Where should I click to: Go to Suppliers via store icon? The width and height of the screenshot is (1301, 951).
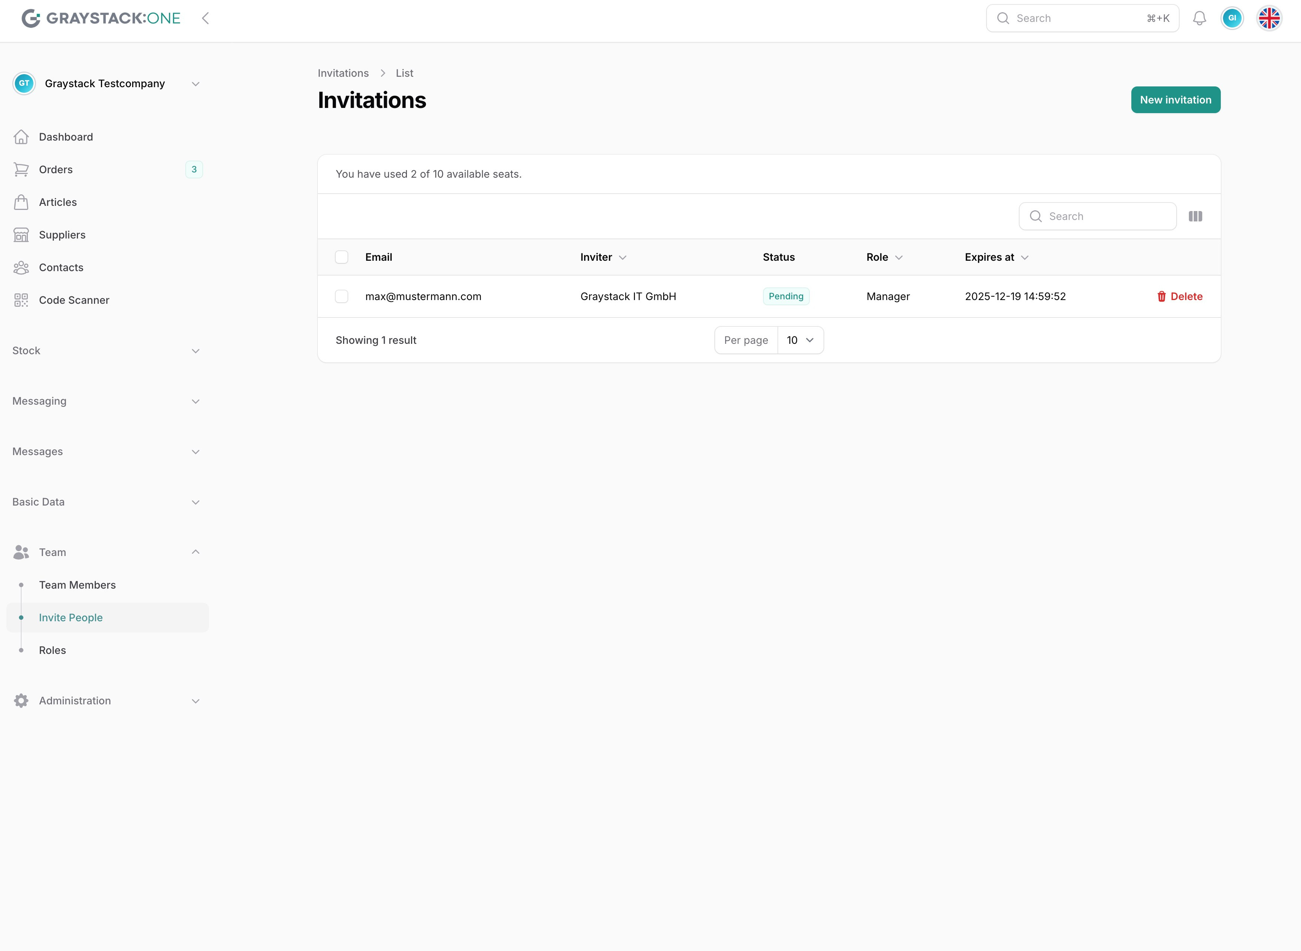tap(21, 235)
